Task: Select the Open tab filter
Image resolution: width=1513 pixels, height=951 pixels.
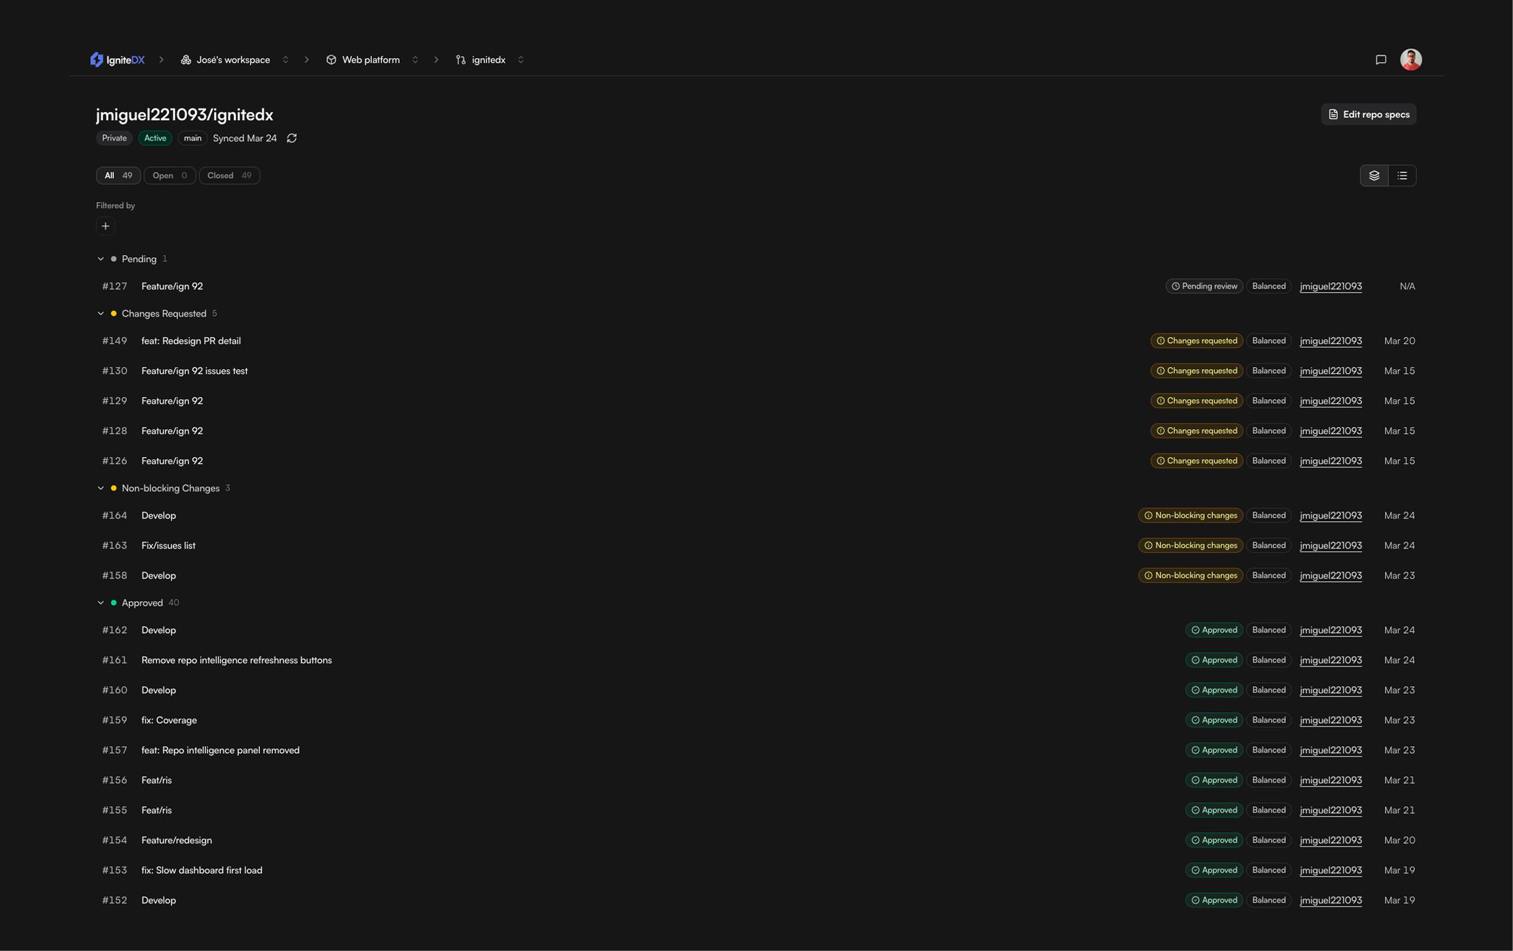Action: coord(169,176)
